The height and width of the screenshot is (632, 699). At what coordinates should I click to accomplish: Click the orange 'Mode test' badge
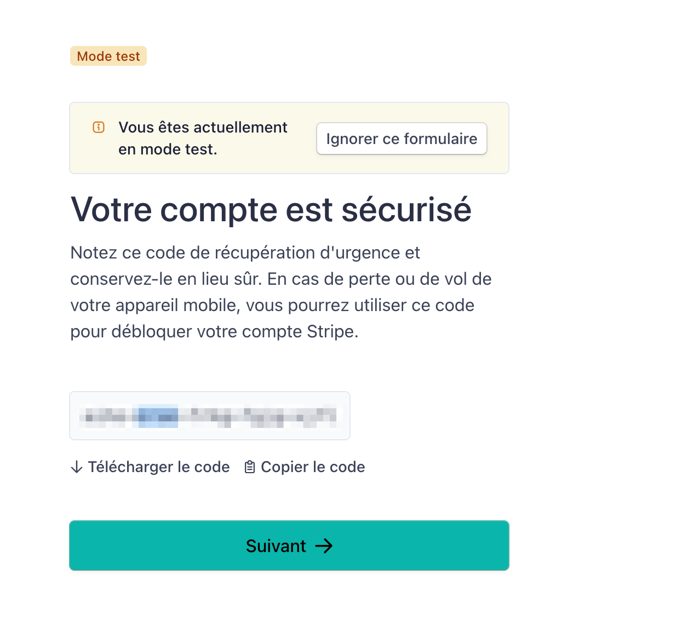(x=108, y=56)
